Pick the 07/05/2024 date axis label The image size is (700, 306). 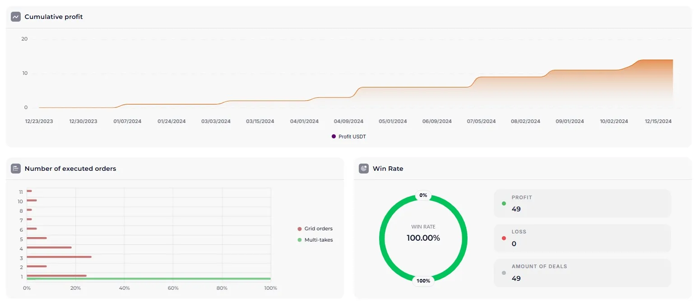[481, 121]
